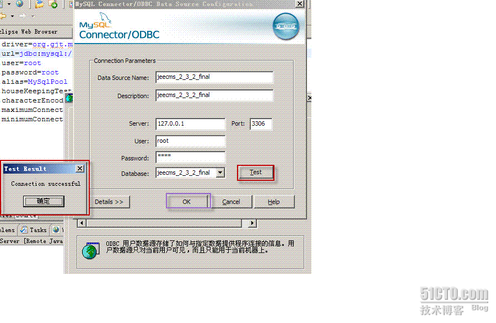
Task: Click the houseKeepingTest line in the editor
Action: tap(36, 91)
